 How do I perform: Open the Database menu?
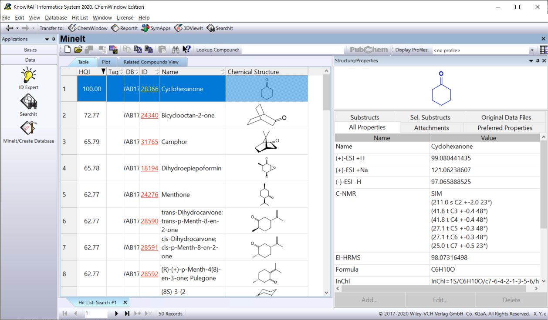coord(56,18)
